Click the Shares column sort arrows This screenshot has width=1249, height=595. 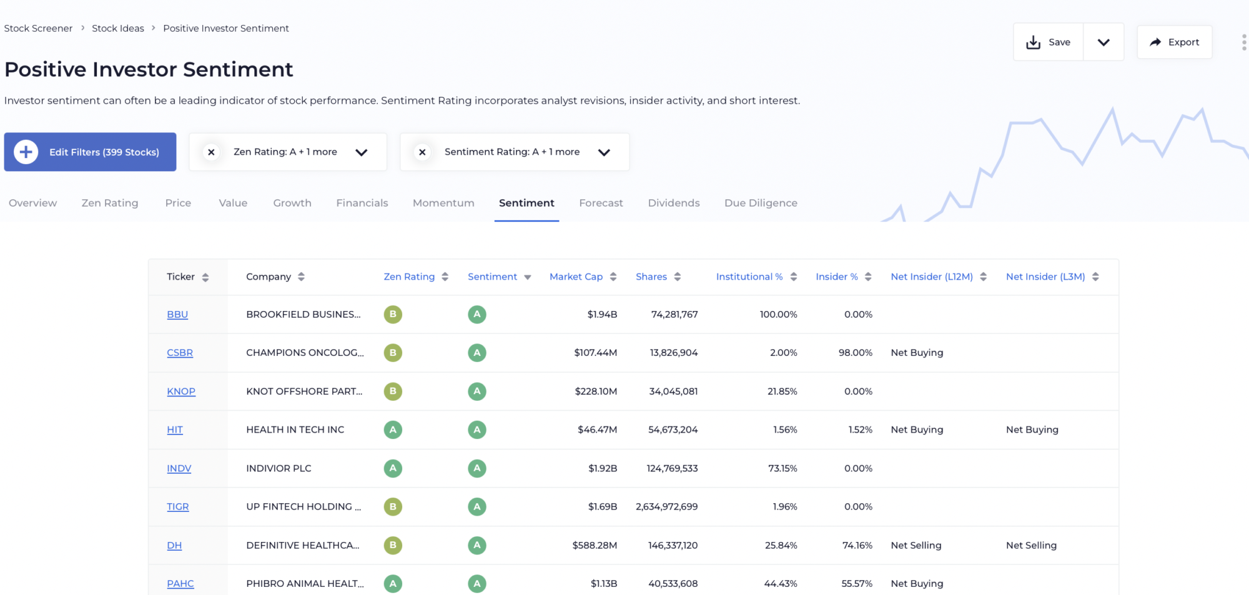click(x=678, y=277)
